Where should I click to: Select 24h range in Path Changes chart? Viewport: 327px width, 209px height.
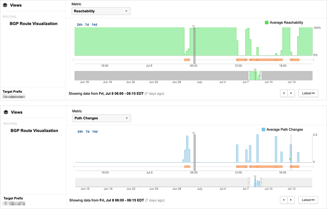(x=80, y=132)
